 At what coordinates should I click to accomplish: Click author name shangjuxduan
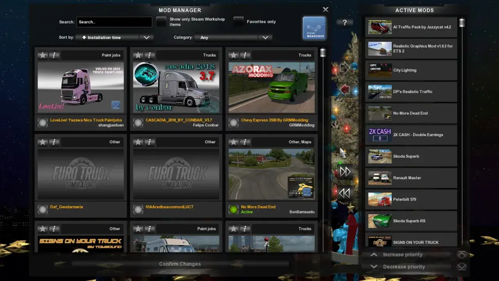coord(111,125)
